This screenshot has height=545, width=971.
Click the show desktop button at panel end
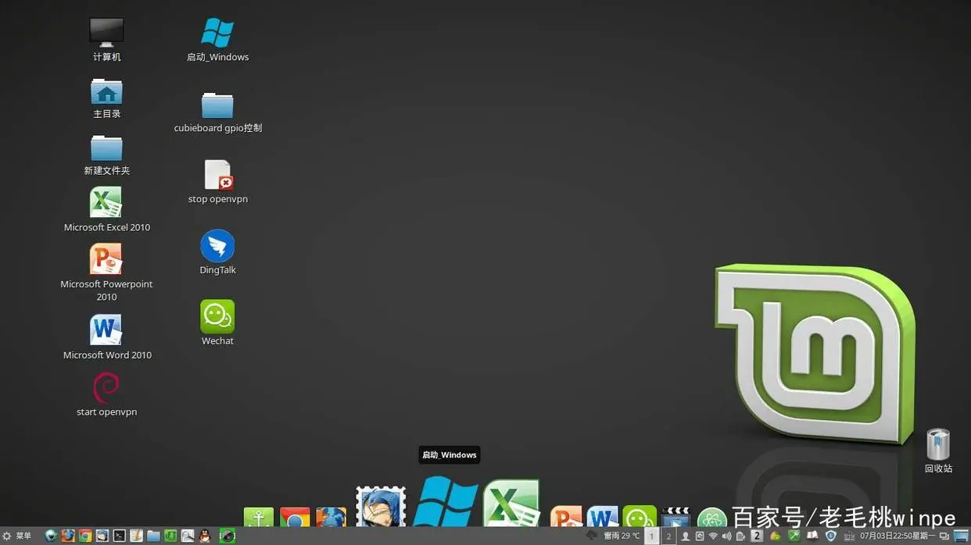pos(962,536)
